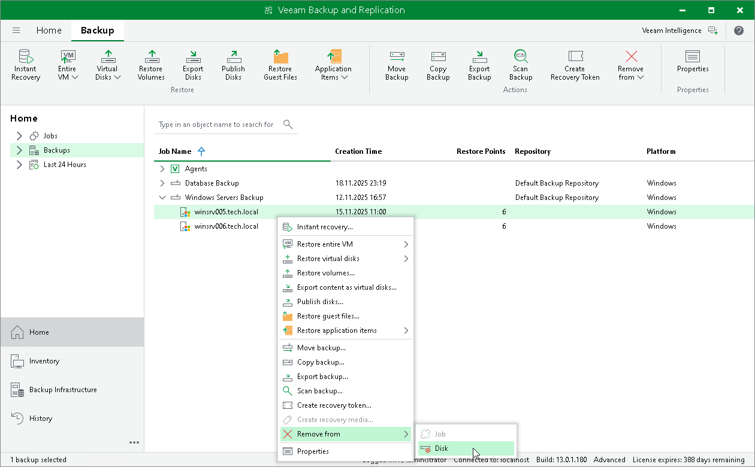Select Jobs in the navigation tree
Screen dimensions: 755x467
click(x=50, y=136)
